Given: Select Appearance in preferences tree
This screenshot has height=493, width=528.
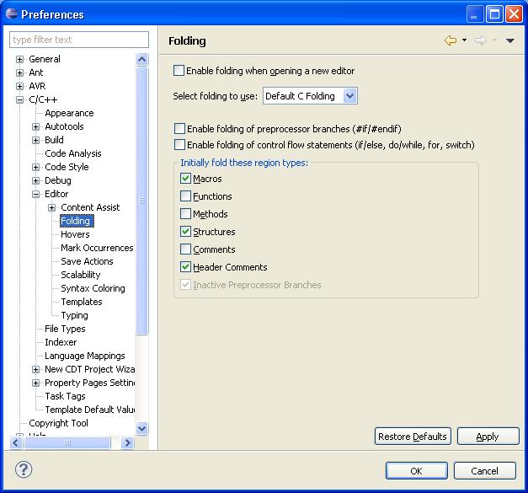Looking at the screenshot, I should [x=69, y=113].
